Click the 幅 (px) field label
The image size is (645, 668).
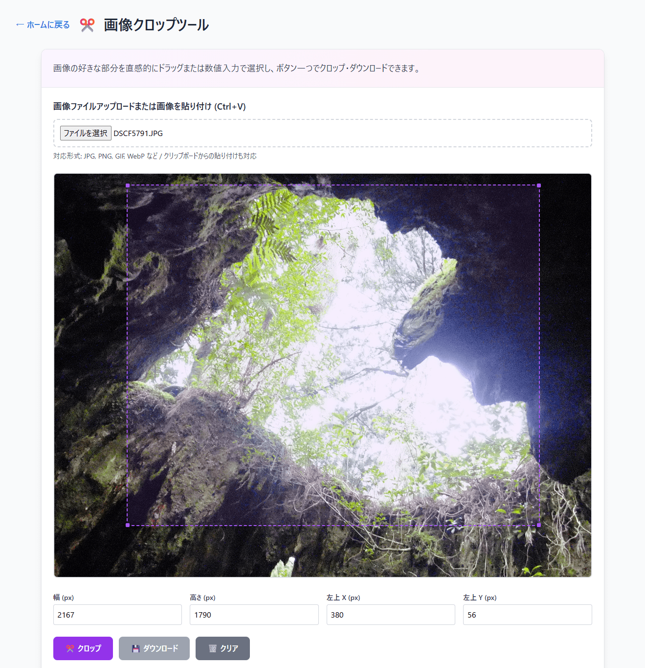tap(64, 598)
